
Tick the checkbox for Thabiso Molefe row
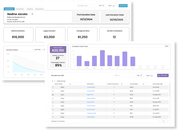pos(53,87)
